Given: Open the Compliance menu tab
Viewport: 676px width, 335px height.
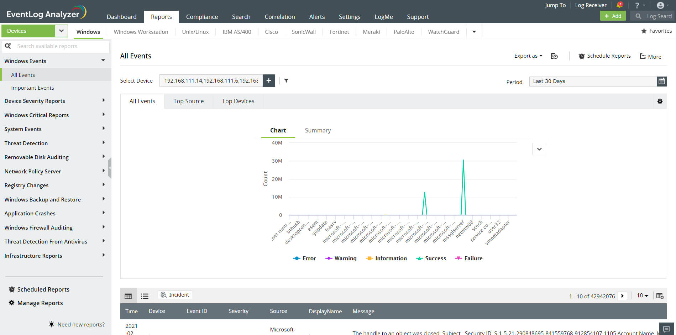Looking at the screenshot, I should click(202, 17).
